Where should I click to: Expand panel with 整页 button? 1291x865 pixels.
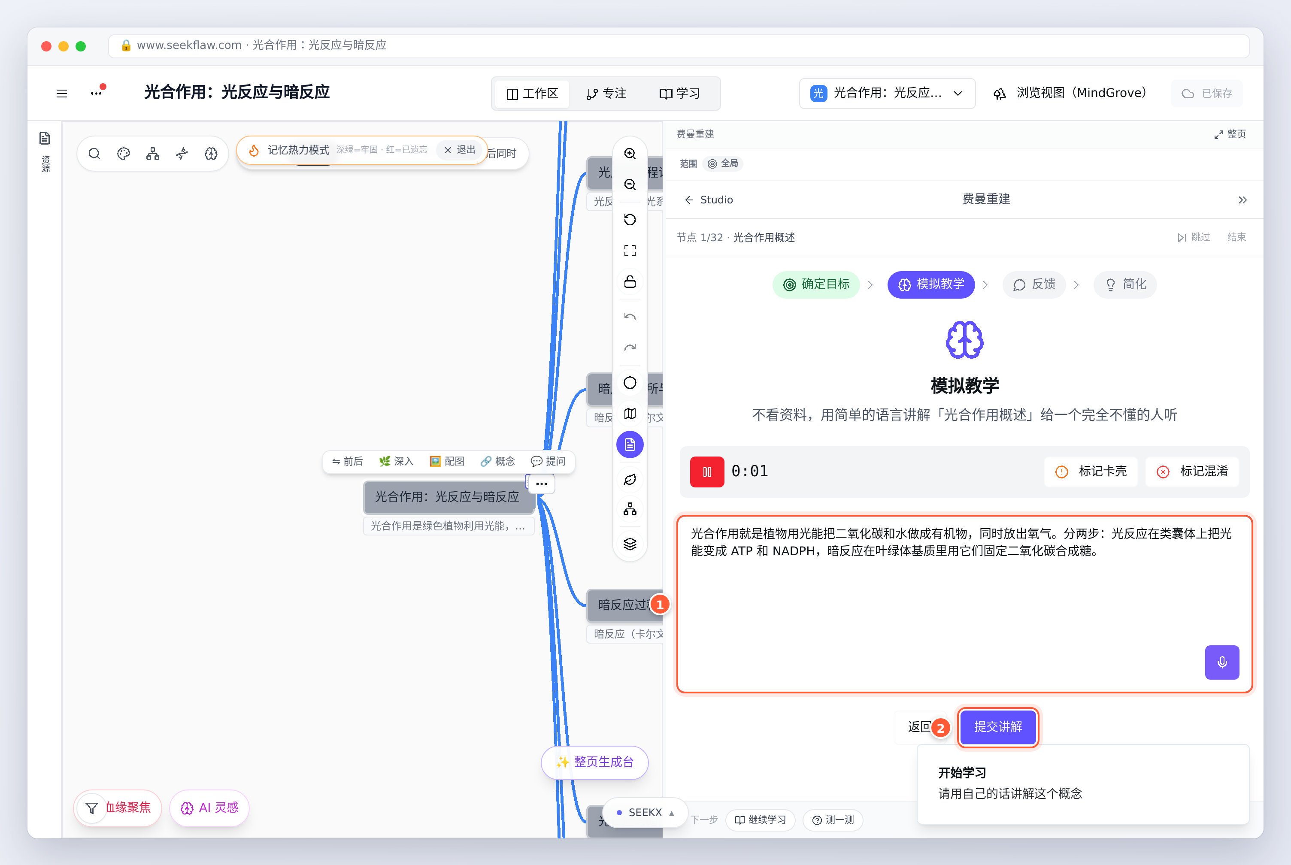click(1230, 134)
